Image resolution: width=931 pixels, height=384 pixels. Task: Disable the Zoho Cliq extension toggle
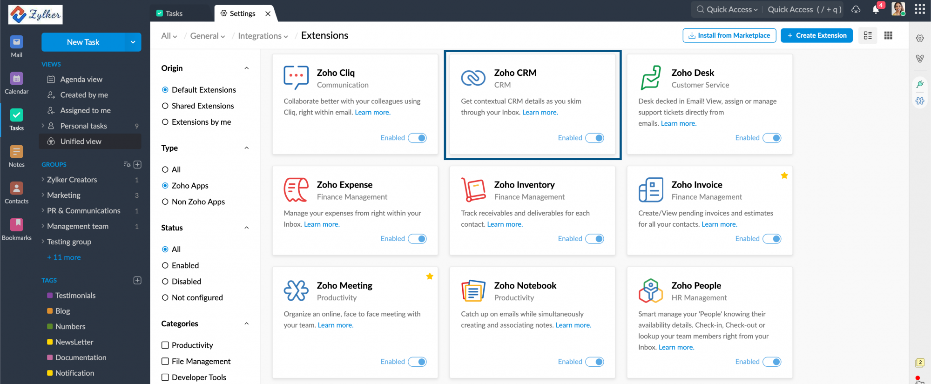click(x=418, y=138)
